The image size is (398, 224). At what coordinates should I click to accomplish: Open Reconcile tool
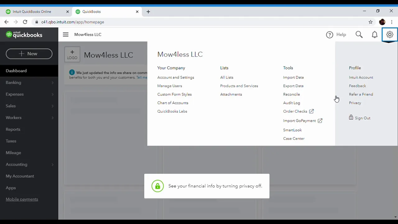[x=291, y=94]
